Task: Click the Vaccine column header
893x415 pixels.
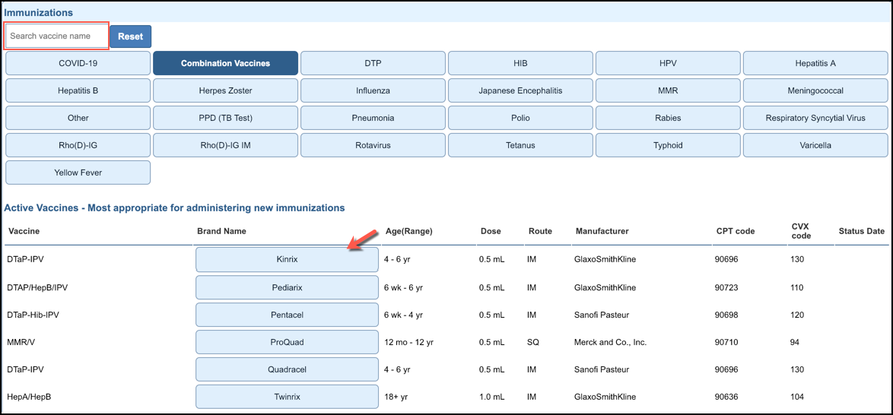Action: (x=23, y=231)
